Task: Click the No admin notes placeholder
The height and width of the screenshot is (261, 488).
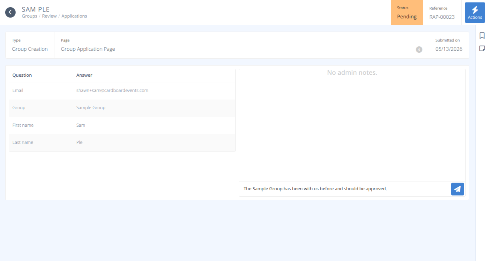Action: coord(352,72)
